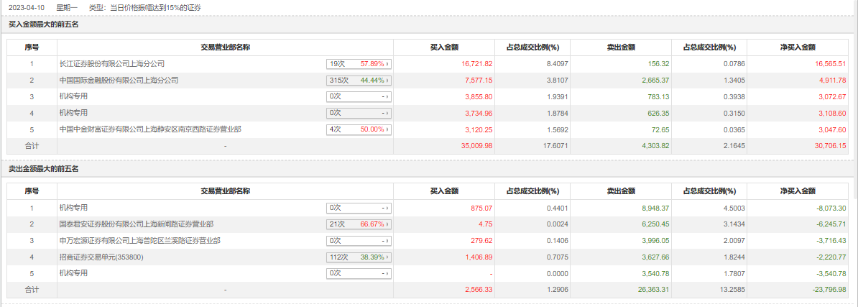This screenshot has width=858, height=307.
Task: Open the 4次 50.00% box for 中金财富
Action: tap(359, 130)
